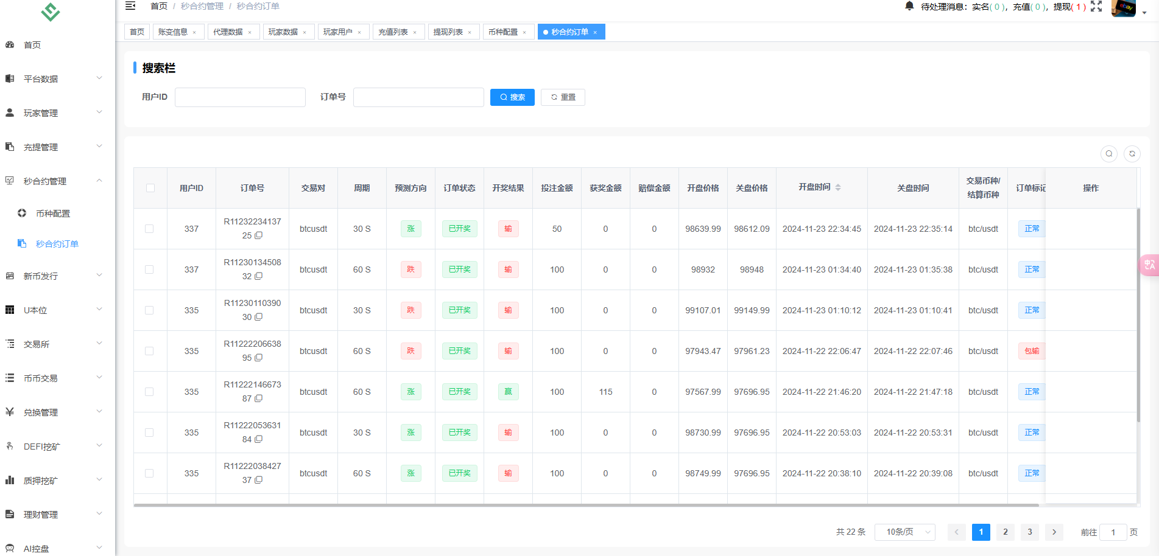Viewport: 1159px width, 556px height.
Task: Click the 用户ID input field
Action: 240,97
